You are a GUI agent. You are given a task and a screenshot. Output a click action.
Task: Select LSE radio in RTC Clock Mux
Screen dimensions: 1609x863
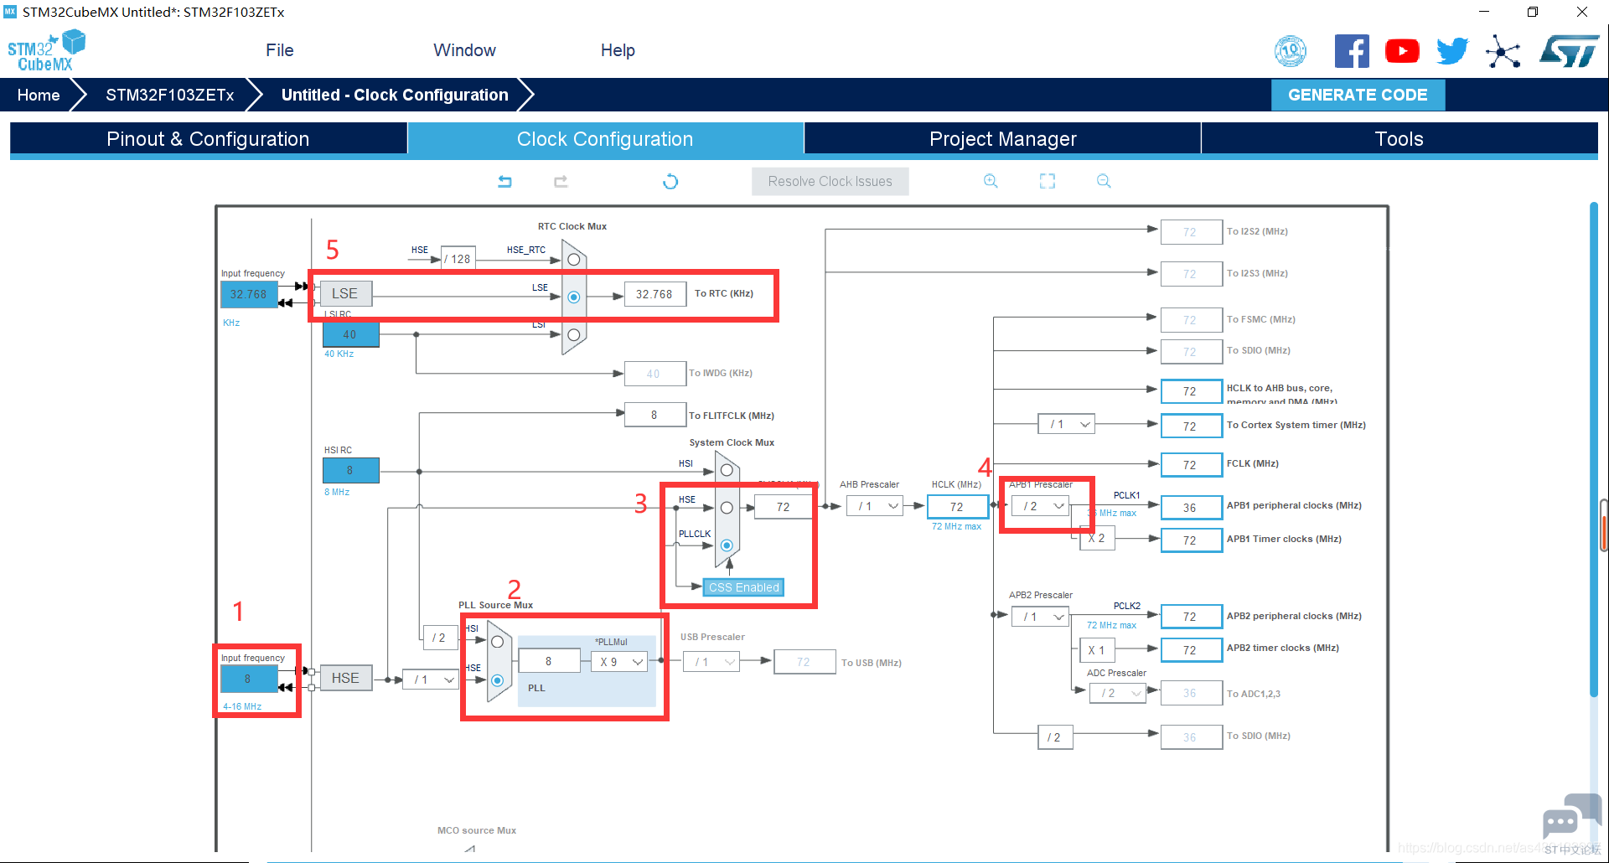tap(574, 297)
